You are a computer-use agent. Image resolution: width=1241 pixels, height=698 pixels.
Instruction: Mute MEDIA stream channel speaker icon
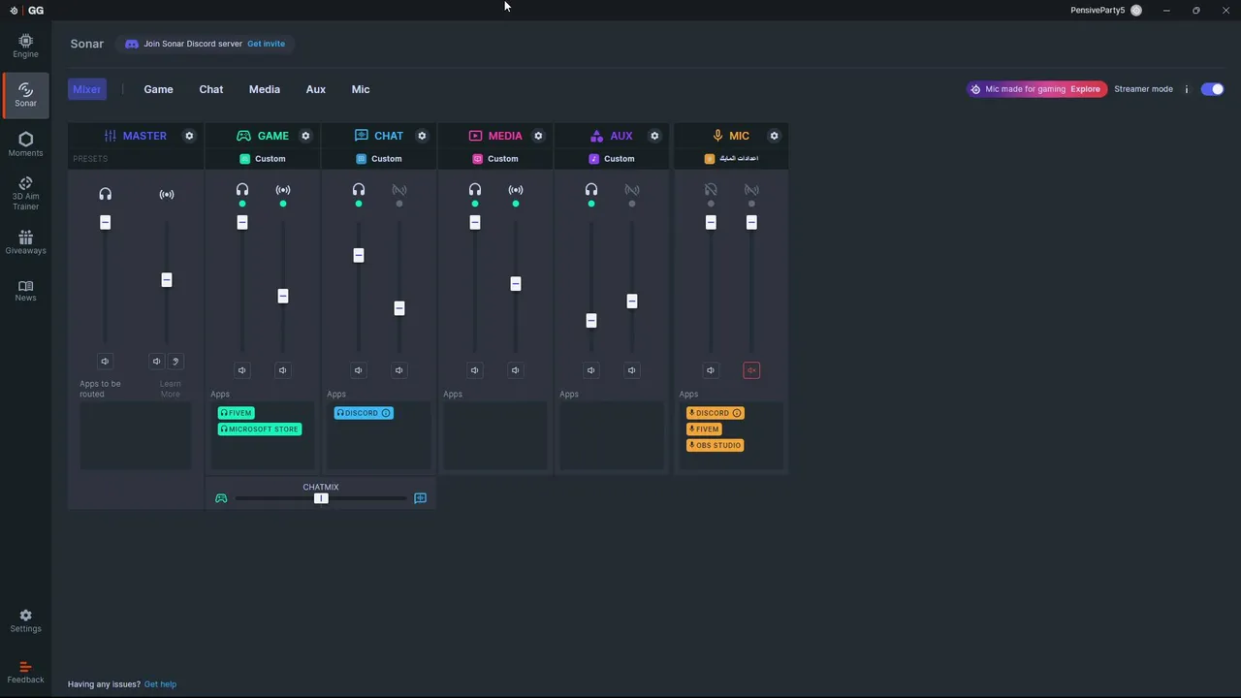pyautogui.click(x=516, y=370)
